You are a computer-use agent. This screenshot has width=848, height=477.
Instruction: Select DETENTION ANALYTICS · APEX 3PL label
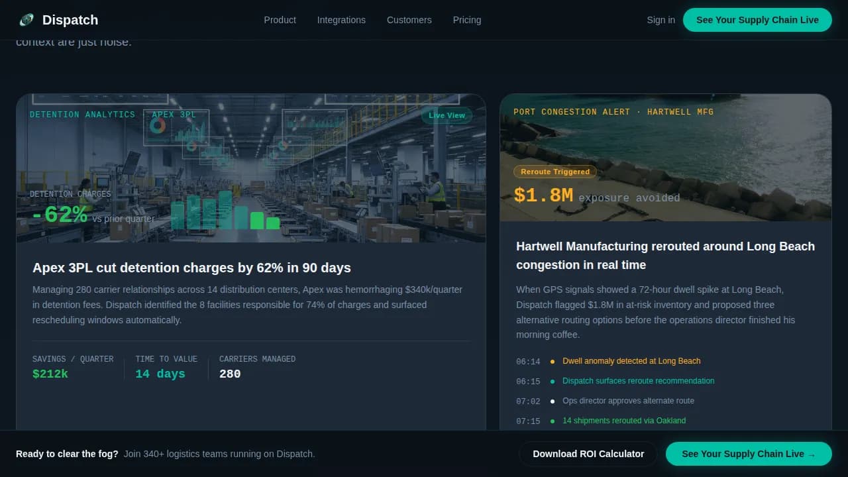pyautogui.click(x=113, y=115)
